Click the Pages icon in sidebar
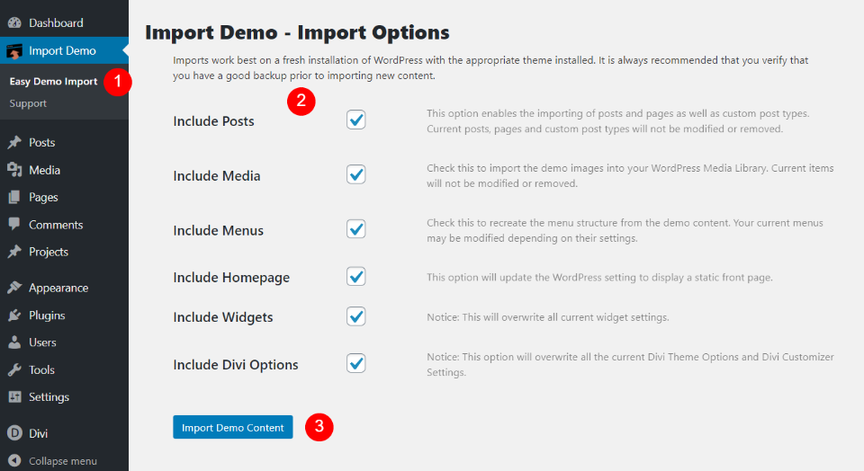This screenshot has height=471, width=864. point(14,197)
